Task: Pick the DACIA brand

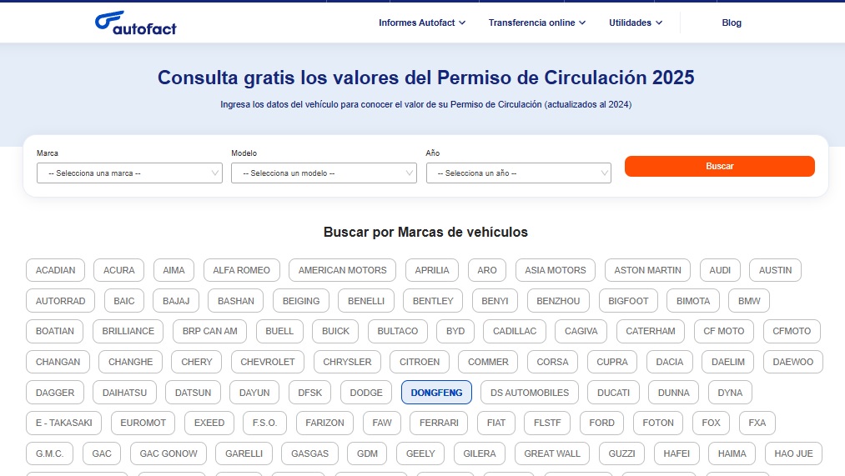Action: tap(669, 362)
